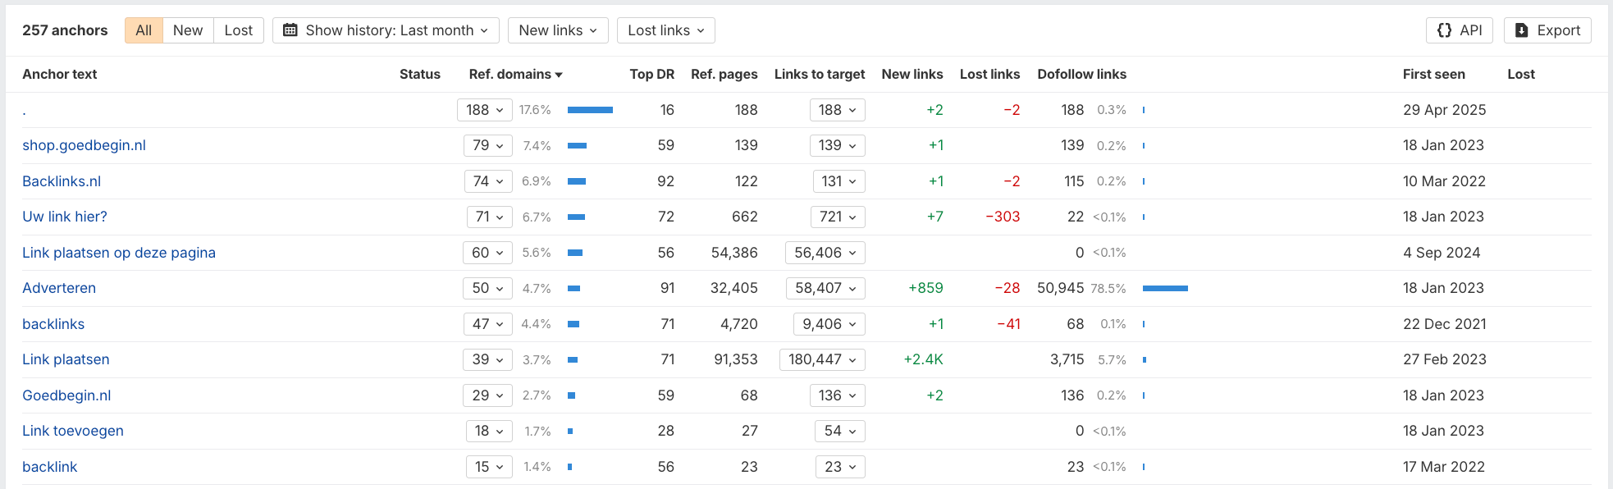Click the API curly braces icon

tap(1444, 30)
